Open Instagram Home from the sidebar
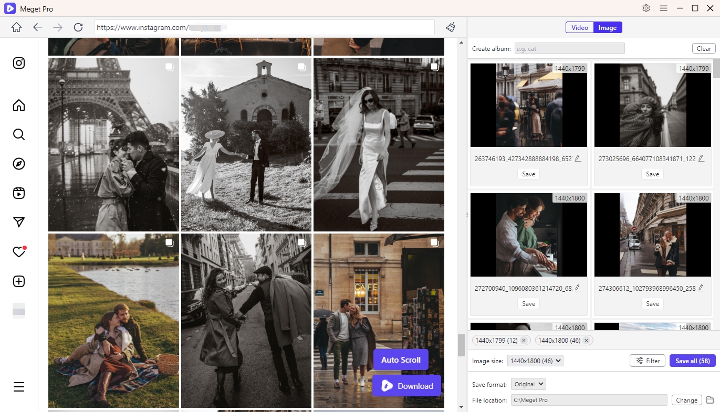Image resolution: width=720 pixels, height=412 pixels. 19,105
